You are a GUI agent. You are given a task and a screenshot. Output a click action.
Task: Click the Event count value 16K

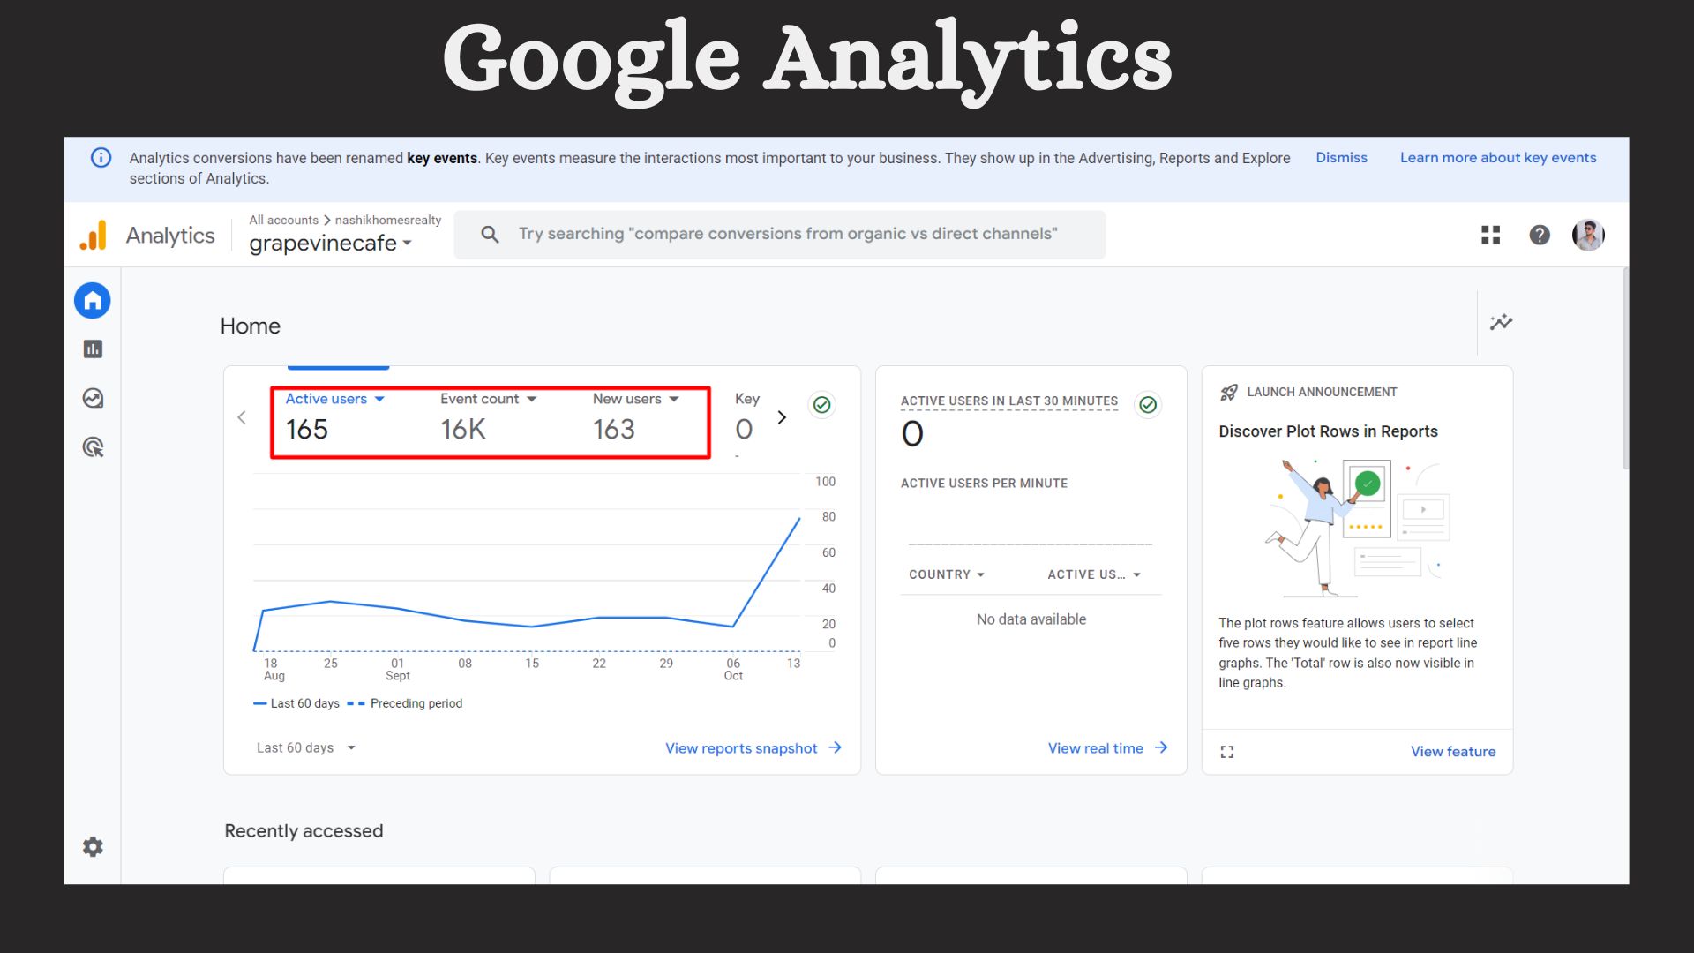coord(463,430)
